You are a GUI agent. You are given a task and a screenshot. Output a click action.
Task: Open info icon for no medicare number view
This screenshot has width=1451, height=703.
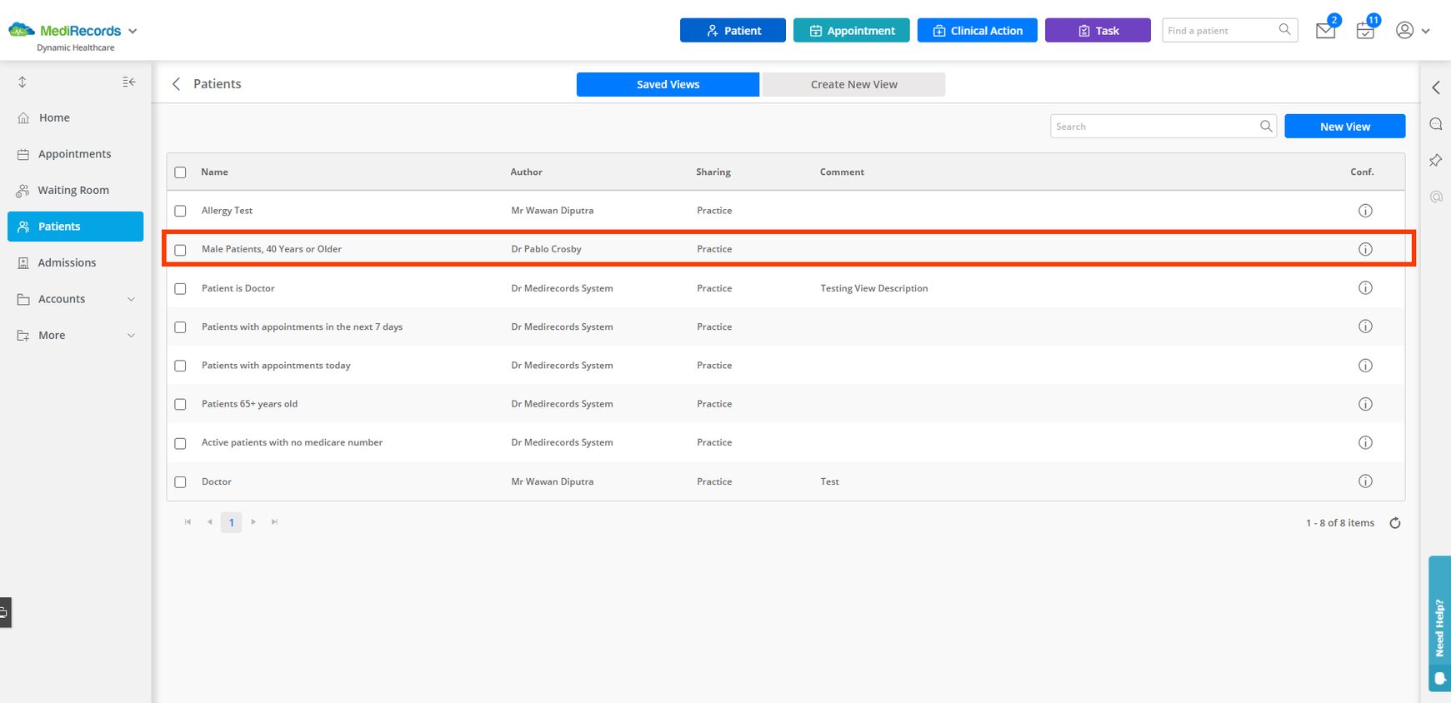point(1365,442)
